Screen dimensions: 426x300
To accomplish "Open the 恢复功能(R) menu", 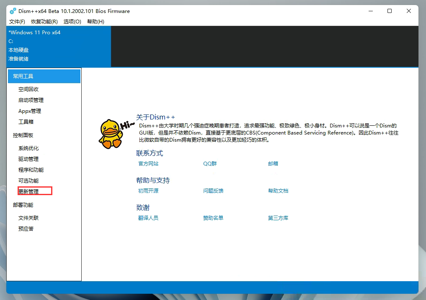I will pos(44,21).
